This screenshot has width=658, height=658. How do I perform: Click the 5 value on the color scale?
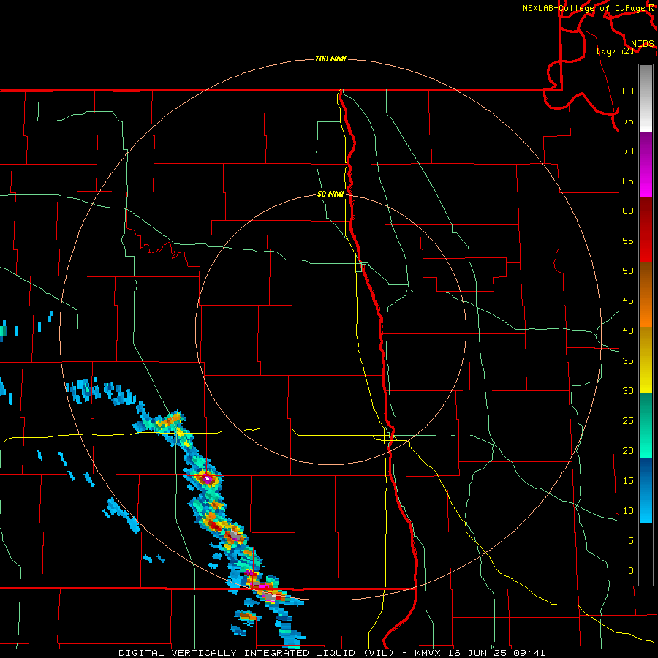point(631,541)
